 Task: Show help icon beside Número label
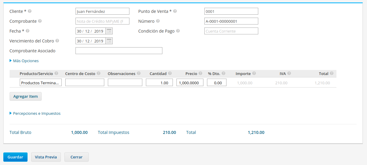pos(158,21)
